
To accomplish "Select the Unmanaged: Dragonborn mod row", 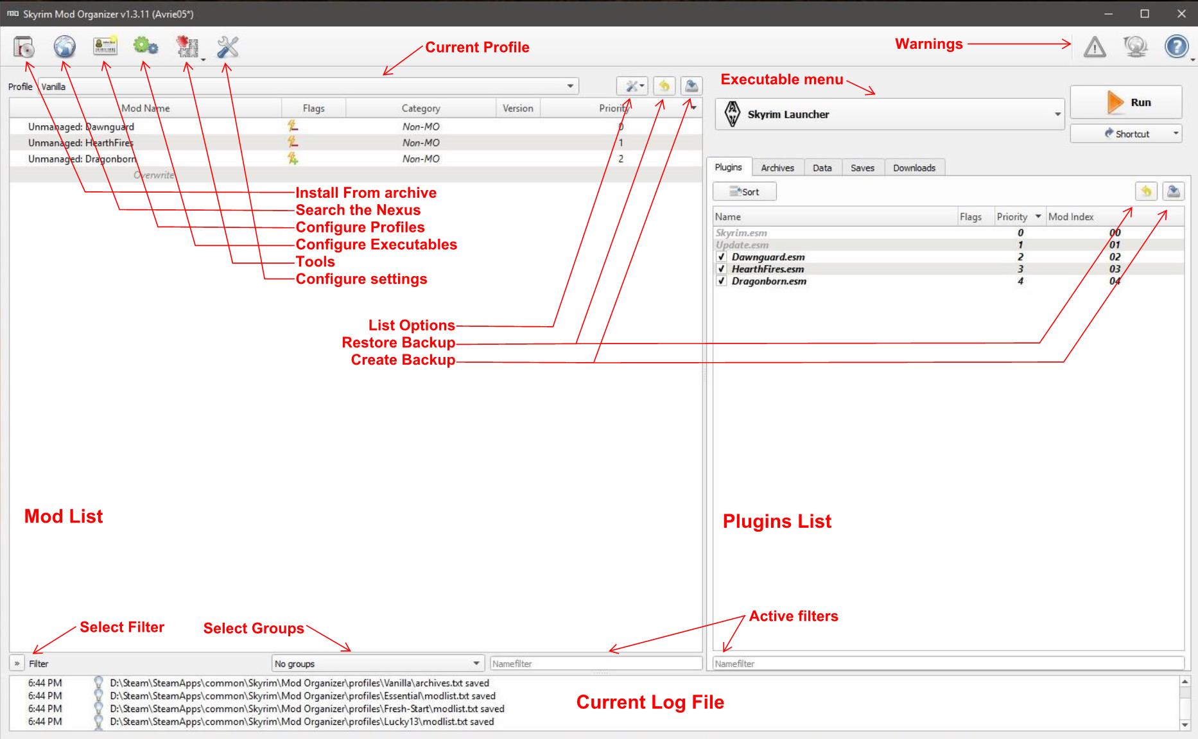I will [356, 159].
